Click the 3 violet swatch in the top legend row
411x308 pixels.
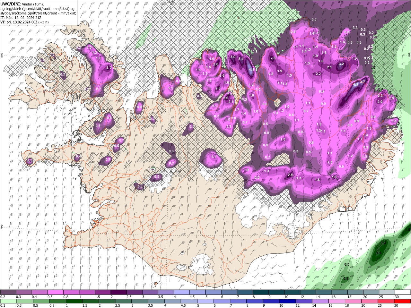pos(150,292)
